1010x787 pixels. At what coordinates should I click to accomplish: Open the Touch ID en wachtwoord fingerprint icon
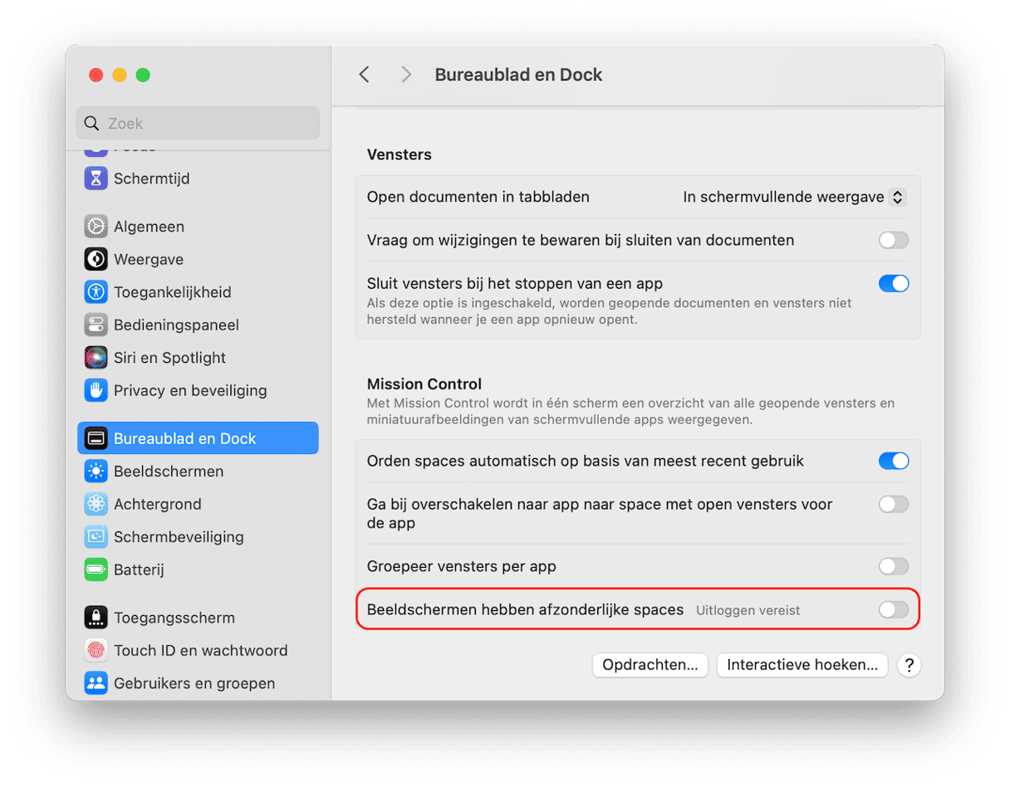coord(96,651)
